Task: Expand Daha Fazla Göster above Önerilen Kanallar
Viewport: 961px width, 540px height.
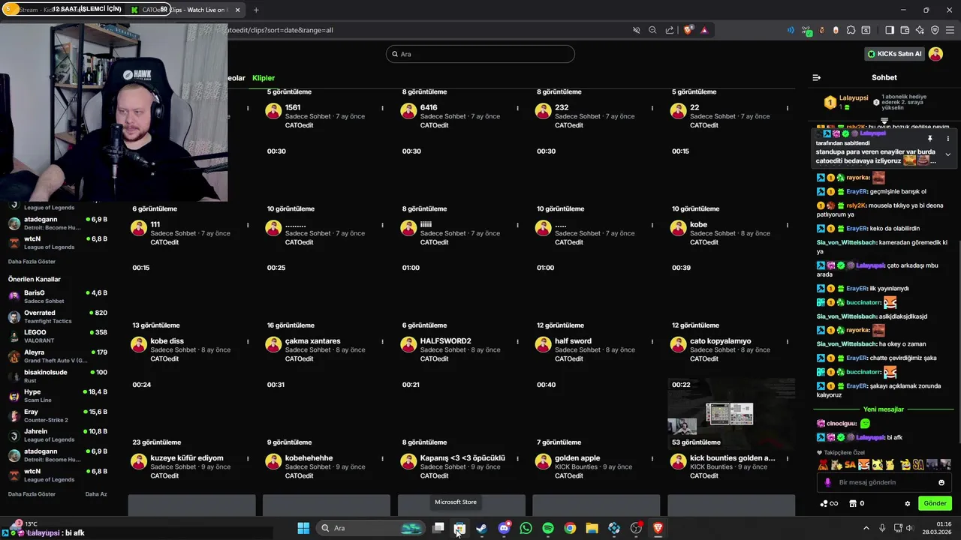Action: (x=32, y=262)
